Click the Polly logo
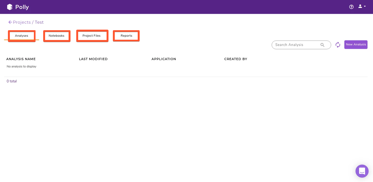The width and height of the screenshot is (373, 182). (17, 7)
